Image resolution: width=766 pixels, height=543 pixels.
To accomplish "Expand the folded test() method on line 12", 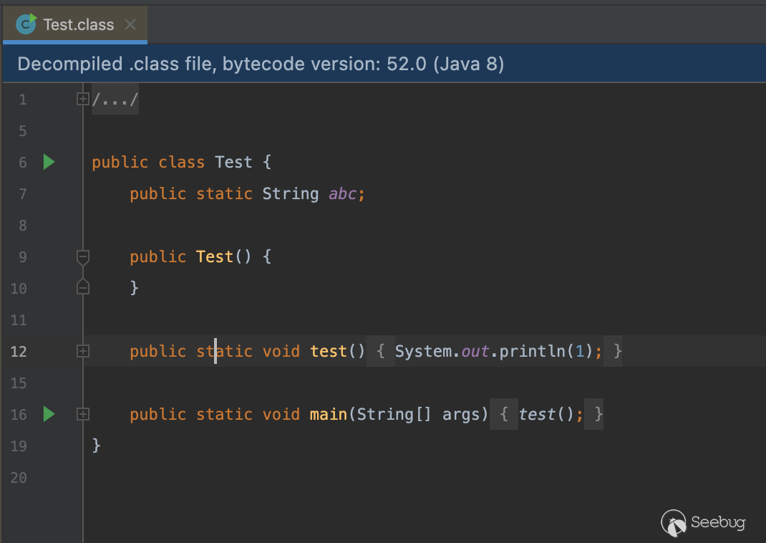I will [x=82, y=351].
